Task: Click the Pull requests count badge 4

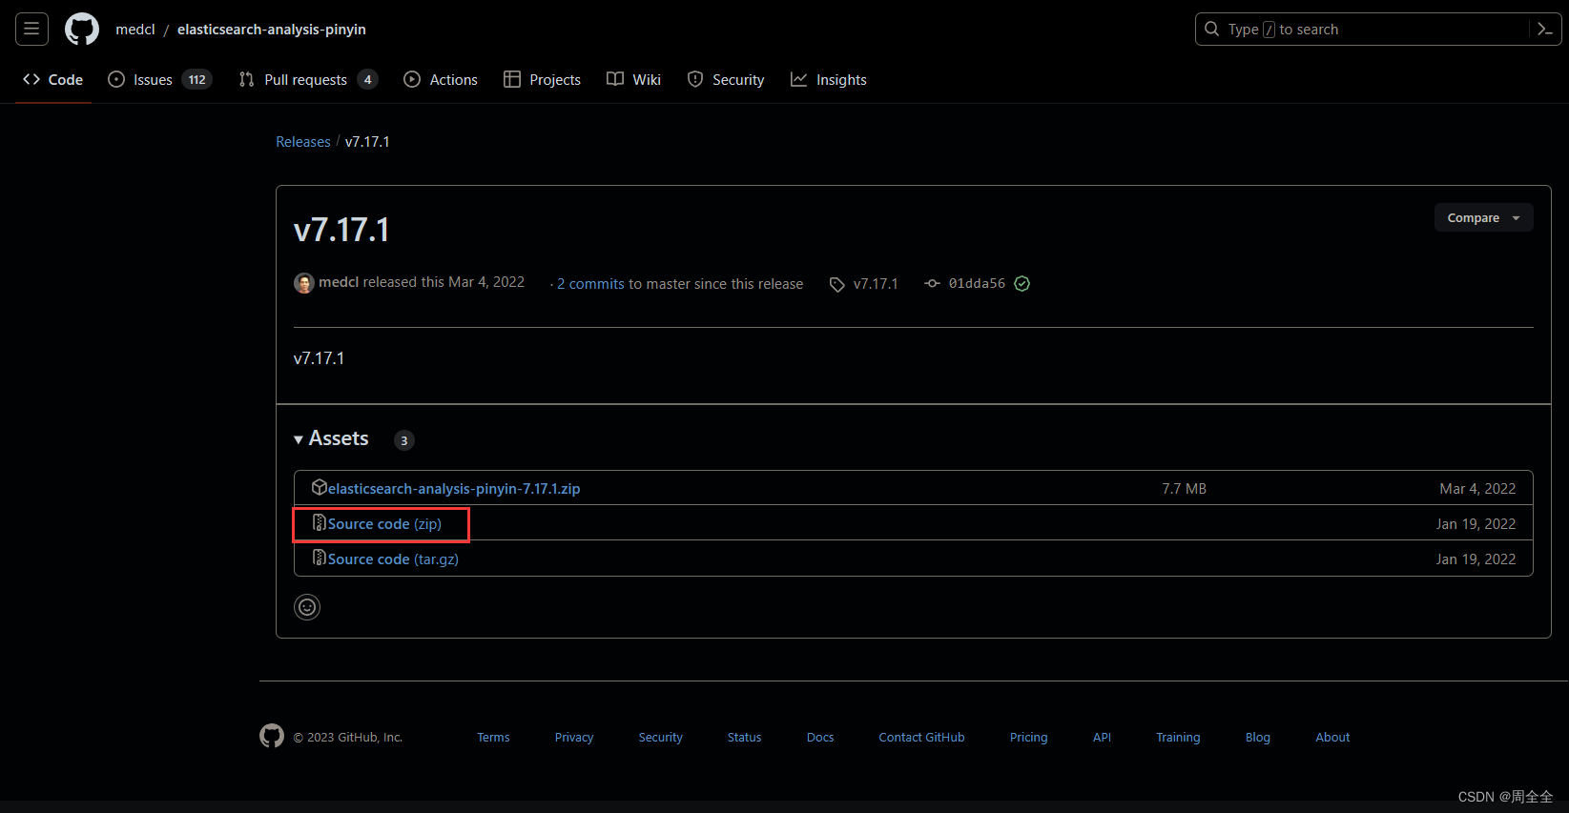Action: (368, 80)
